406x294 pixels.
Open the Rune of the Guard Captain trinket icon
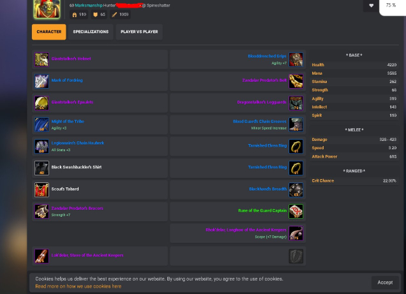tap(296, 211)
